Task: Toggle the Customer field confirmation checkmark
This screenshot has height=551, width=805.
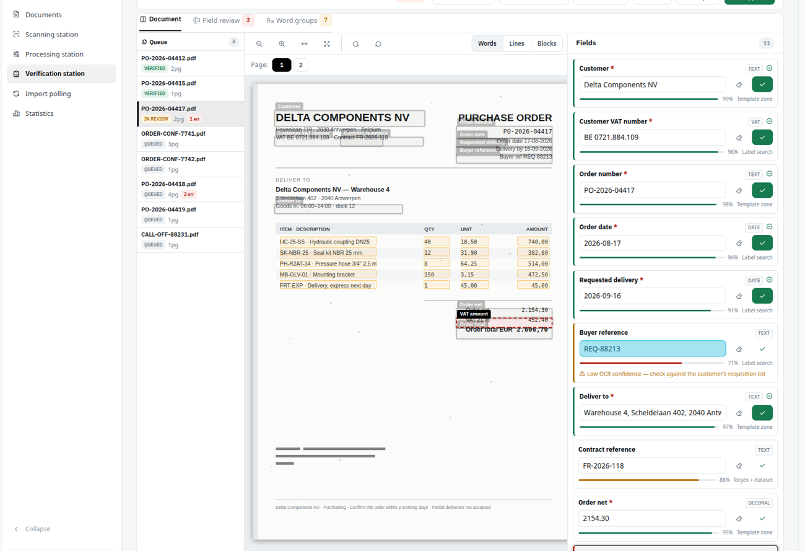Action: (762, 85)
